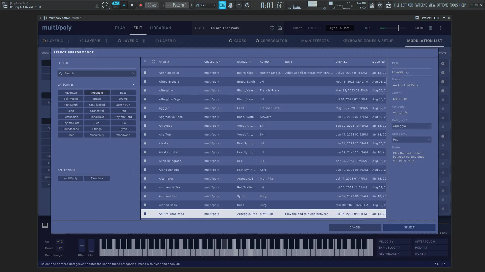Toggle Sync To Host for tempo

[x=339, y=28]
